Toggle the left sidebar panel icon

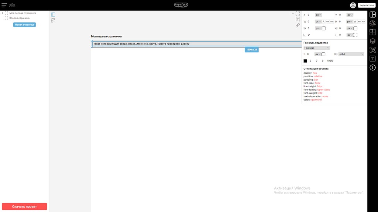click(53, 15)
